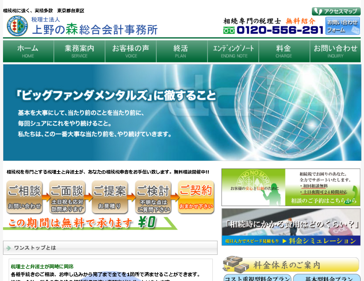Image resolution: width=364 pixels, height=281 pixels.
Task: Select the コスト重視型料金プラン button
Action: [257, 278]
